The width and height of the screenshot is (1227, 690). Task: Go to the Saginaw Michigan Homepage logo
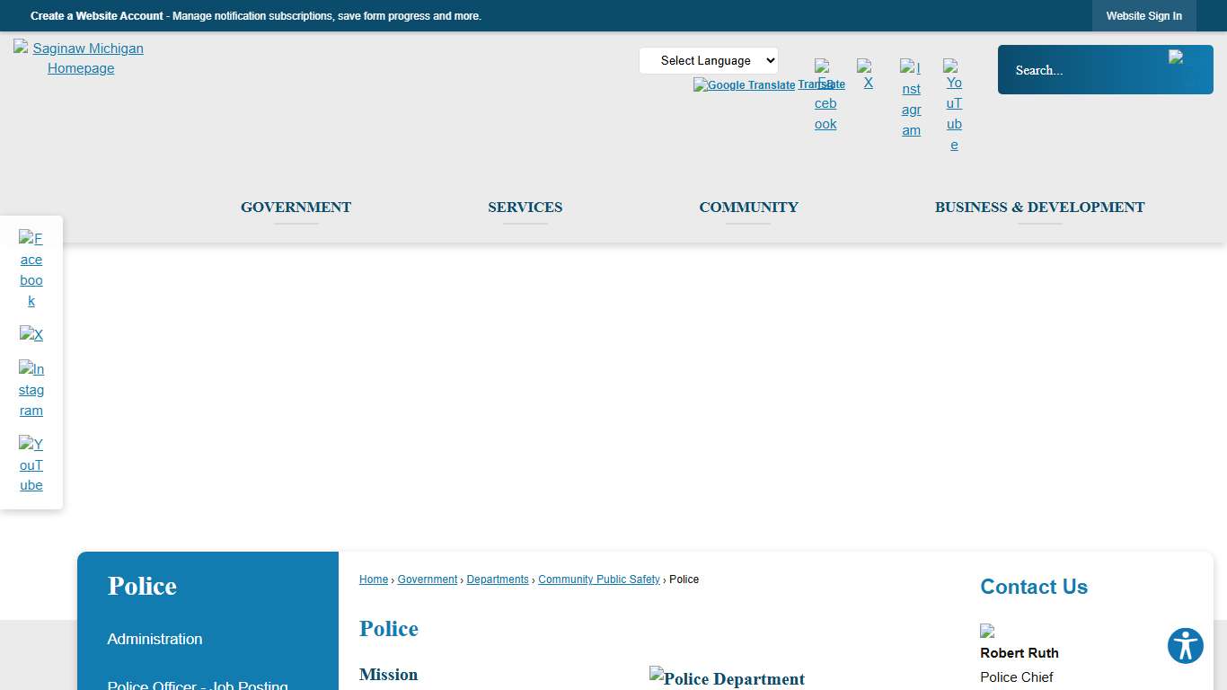point(81,58)
